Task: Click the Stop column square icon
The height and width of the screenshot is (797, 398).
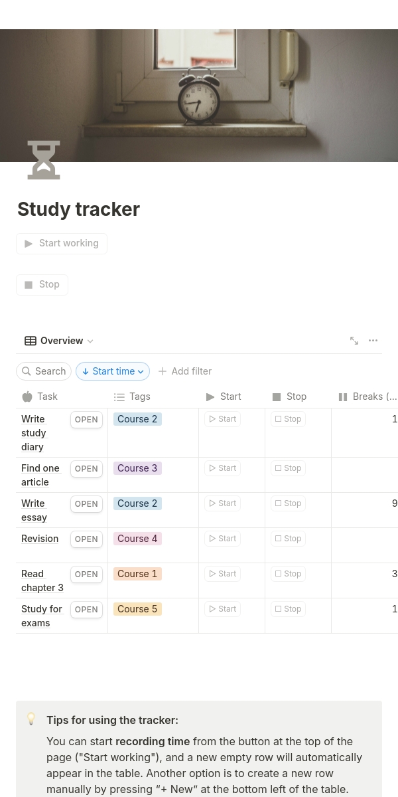Action: (277, 397)
